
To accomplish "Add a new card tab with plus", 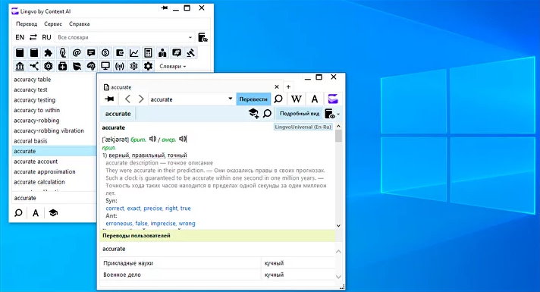I will pyautogui.click(x=288, y=86).
